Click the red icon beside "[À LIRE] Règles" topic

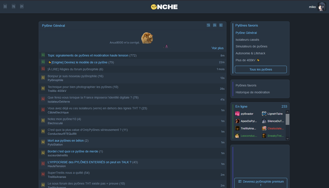pyautogui.click(x=43, y=69)
